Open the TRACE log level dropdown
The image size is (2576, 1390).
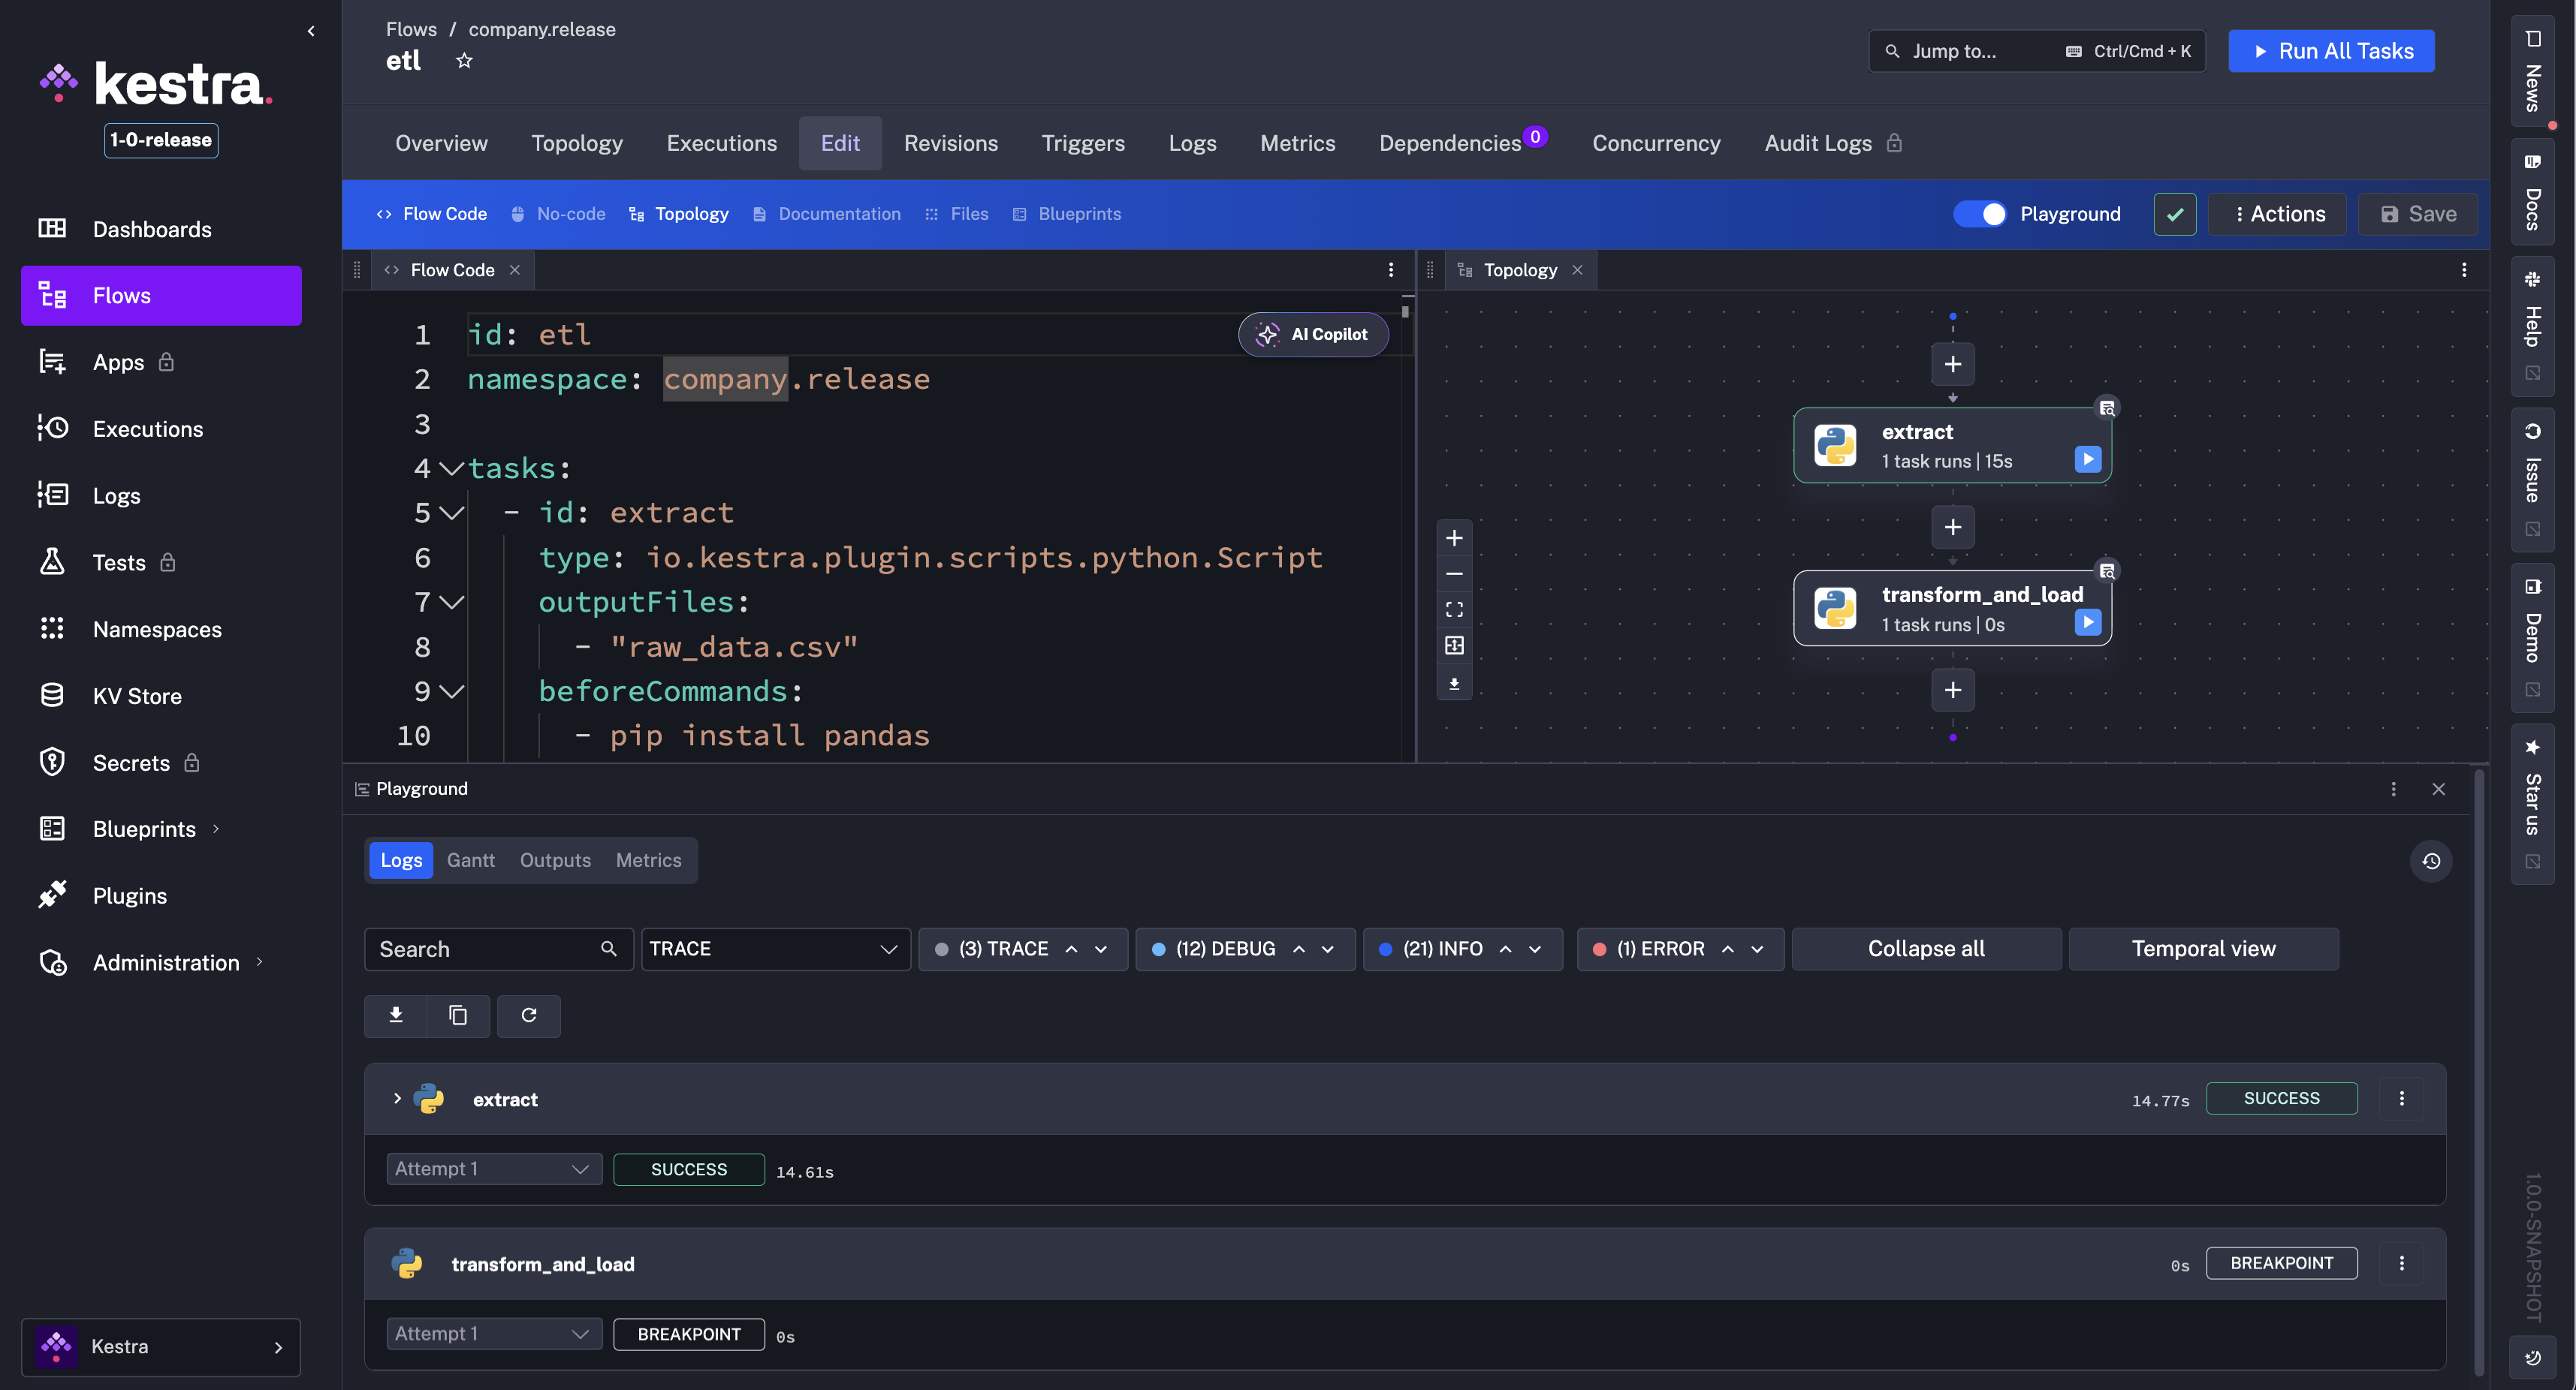(775, 949)
